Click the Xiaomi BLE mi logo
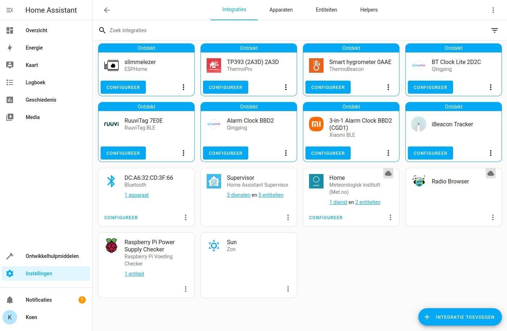 click(x=316, y=124)
